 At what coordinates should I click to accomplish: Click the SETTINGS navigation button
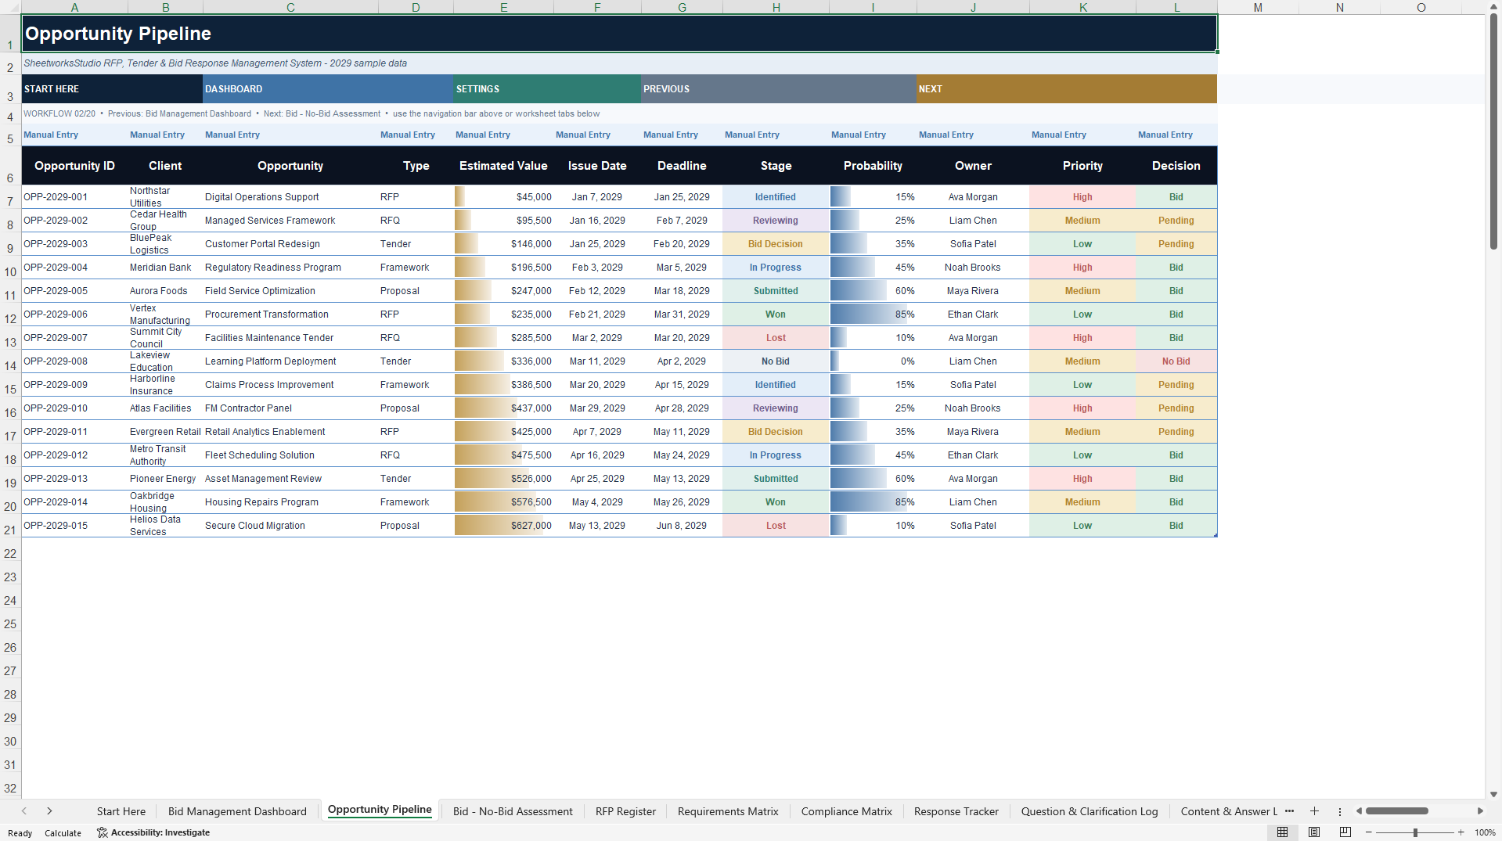pos(547,89)
